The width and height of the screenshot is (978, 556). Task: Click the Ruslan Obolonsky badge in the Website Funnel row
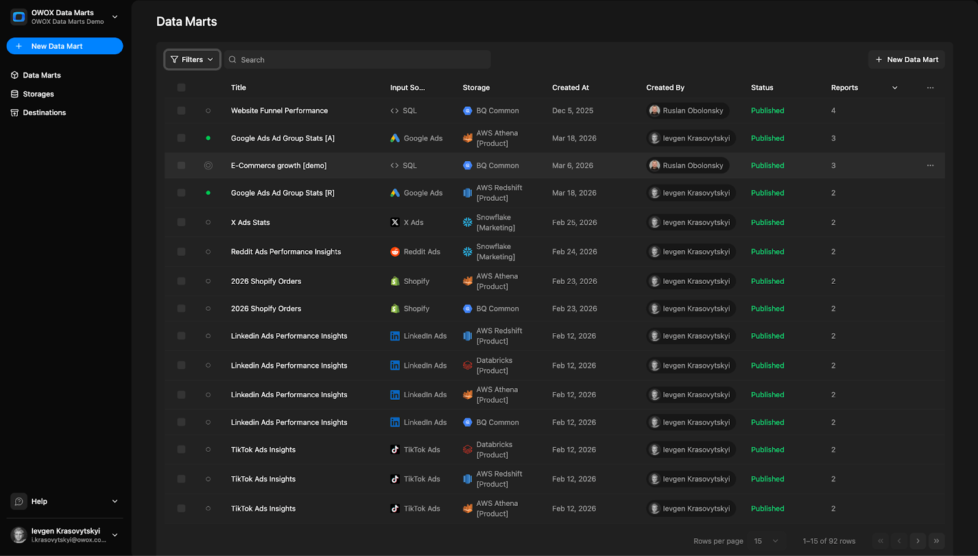tap(687, 110)
